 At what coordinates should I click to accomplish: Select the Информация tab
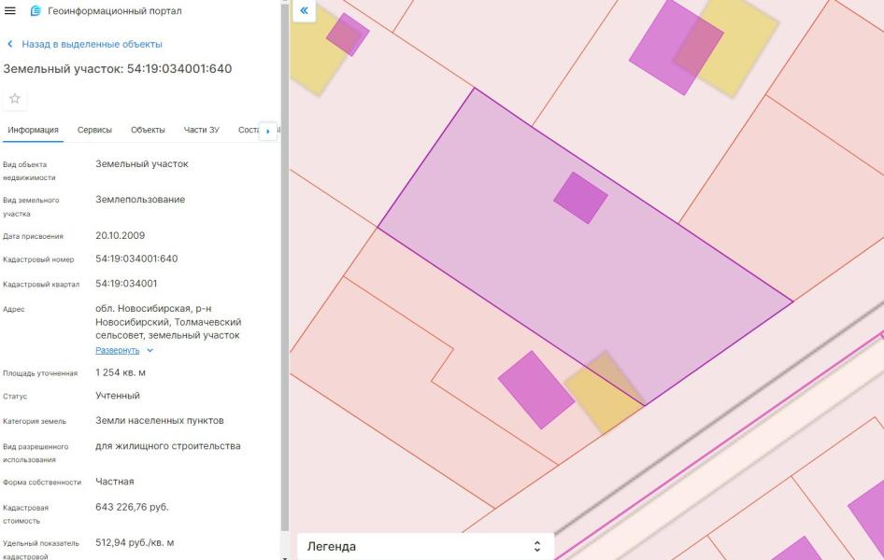[33, 130]
